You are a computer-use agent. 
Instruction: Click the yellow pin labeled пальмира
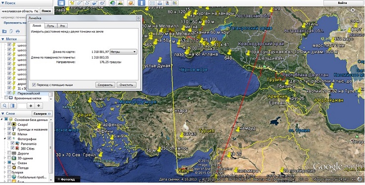(x=236, y=170)
